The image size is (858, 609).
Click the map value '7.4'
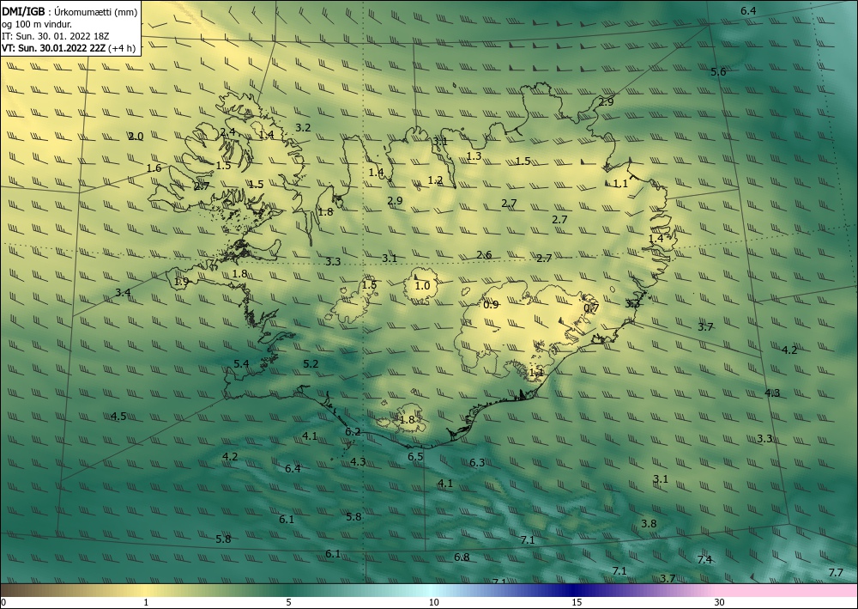point(704,559)
